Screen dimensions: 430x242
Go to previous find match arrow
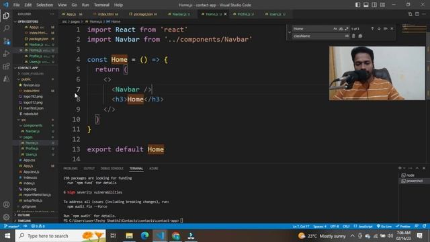coord(372,28)
